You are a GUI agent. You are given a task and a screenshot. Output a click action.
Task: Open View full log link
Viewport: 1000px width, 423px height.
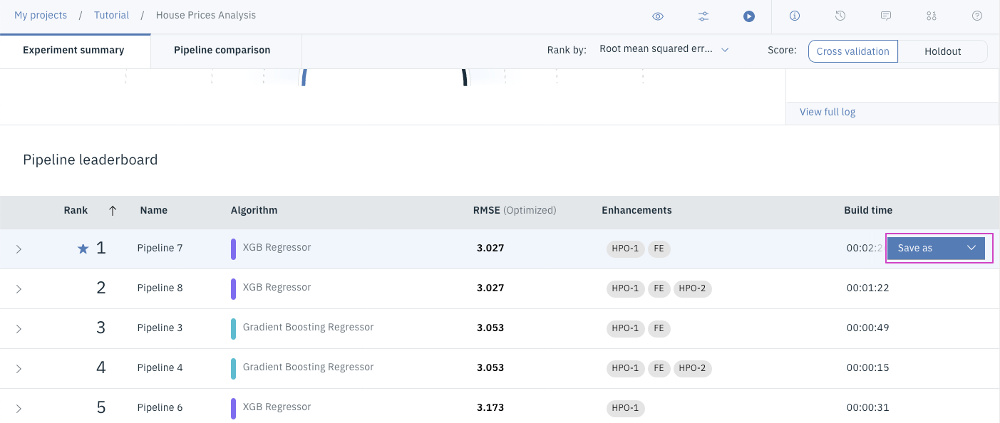[x=828, y=112]
